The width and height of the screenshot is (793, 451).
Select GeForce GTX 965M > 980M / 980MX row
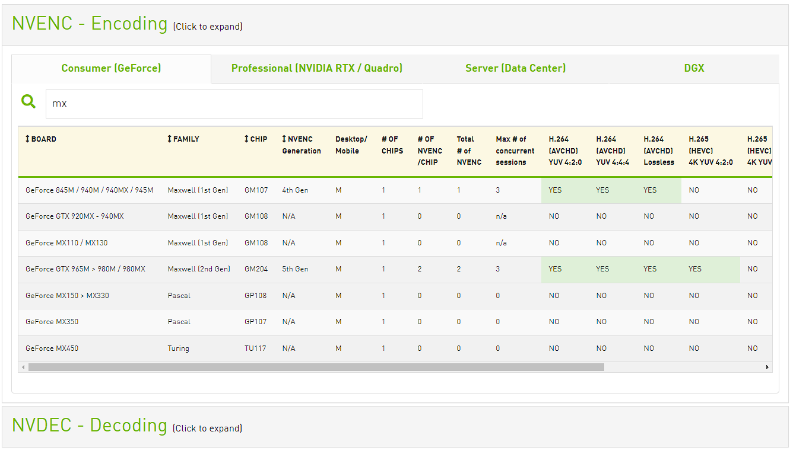click(395, 269)
